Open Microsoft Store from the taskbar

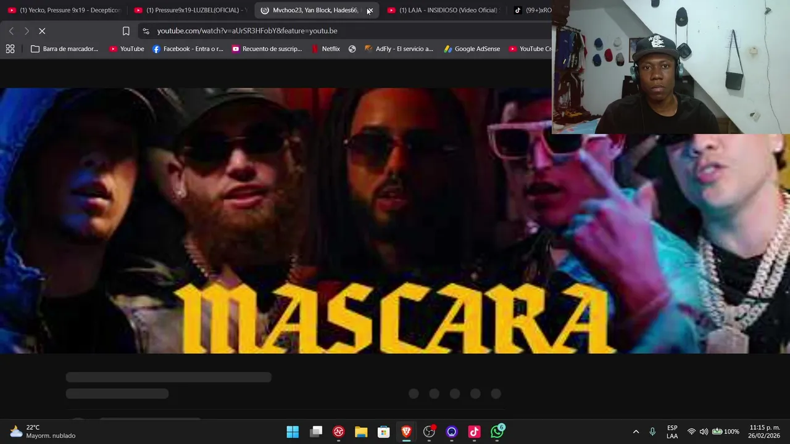384,432
